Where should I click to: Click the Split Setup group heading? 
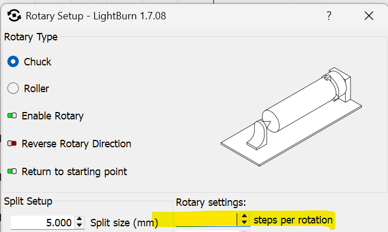28,201
